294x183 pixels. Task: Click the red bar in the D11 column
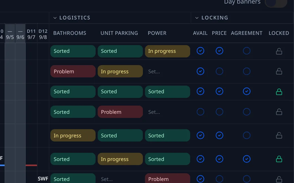31,165
